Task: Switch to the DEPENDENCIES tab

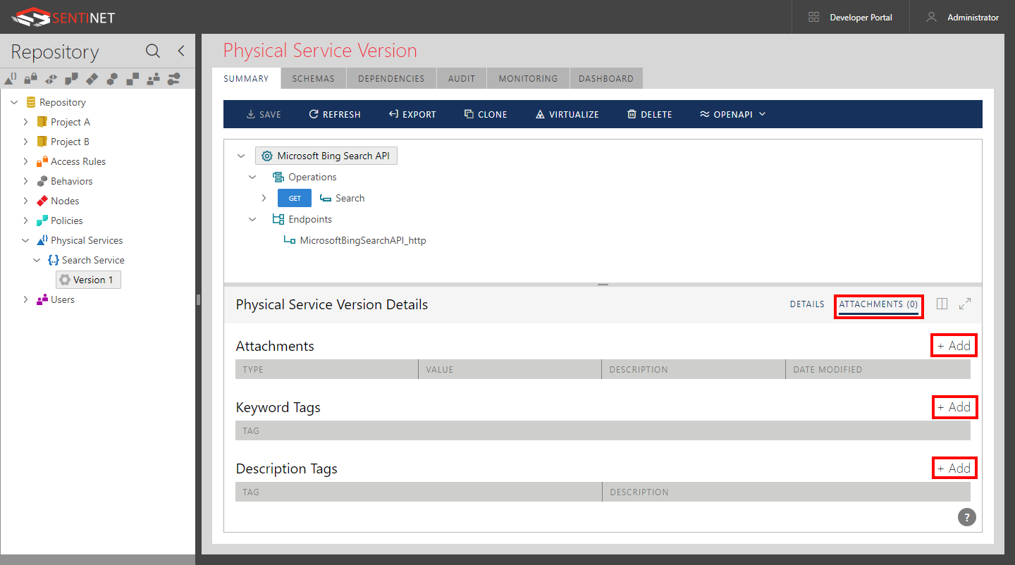Action: (x=391, y=78)
